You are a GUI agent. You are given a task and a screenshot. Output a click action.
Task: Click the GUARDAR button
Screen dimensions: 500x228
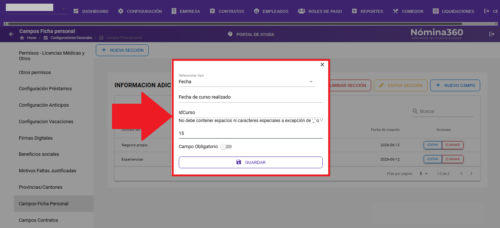tap(251, 162)
